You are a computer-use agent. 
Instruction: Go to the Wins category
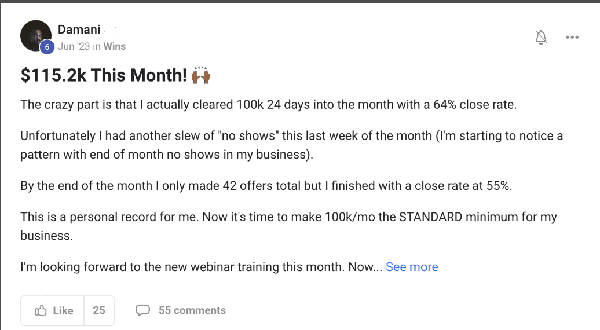point(115,46)
